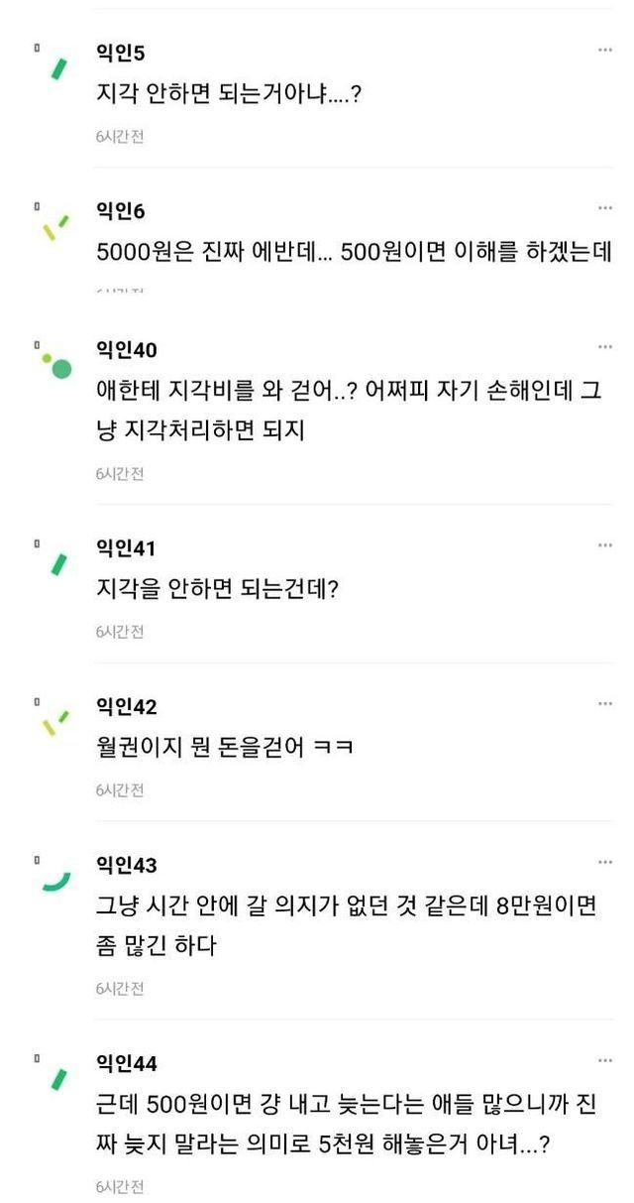Tap the 6시간전 timestamp under 익인5's comment
The height and width of the screenshot is (1203, 634).
(120, 136)
